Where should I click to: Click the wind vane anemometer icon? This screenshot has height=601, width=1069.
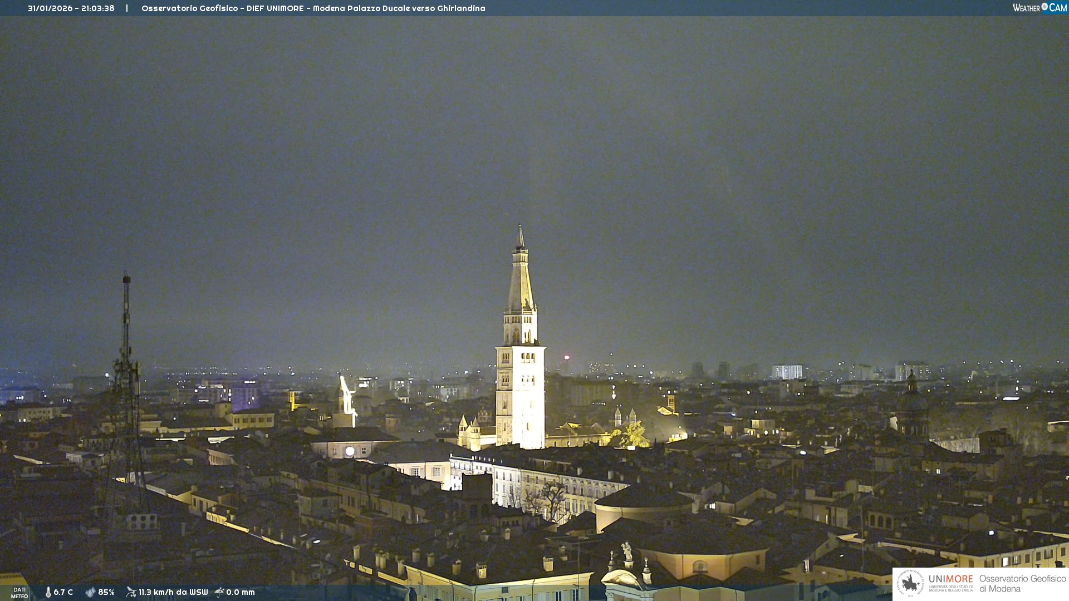pyautogui.click(x=131, y=592)
